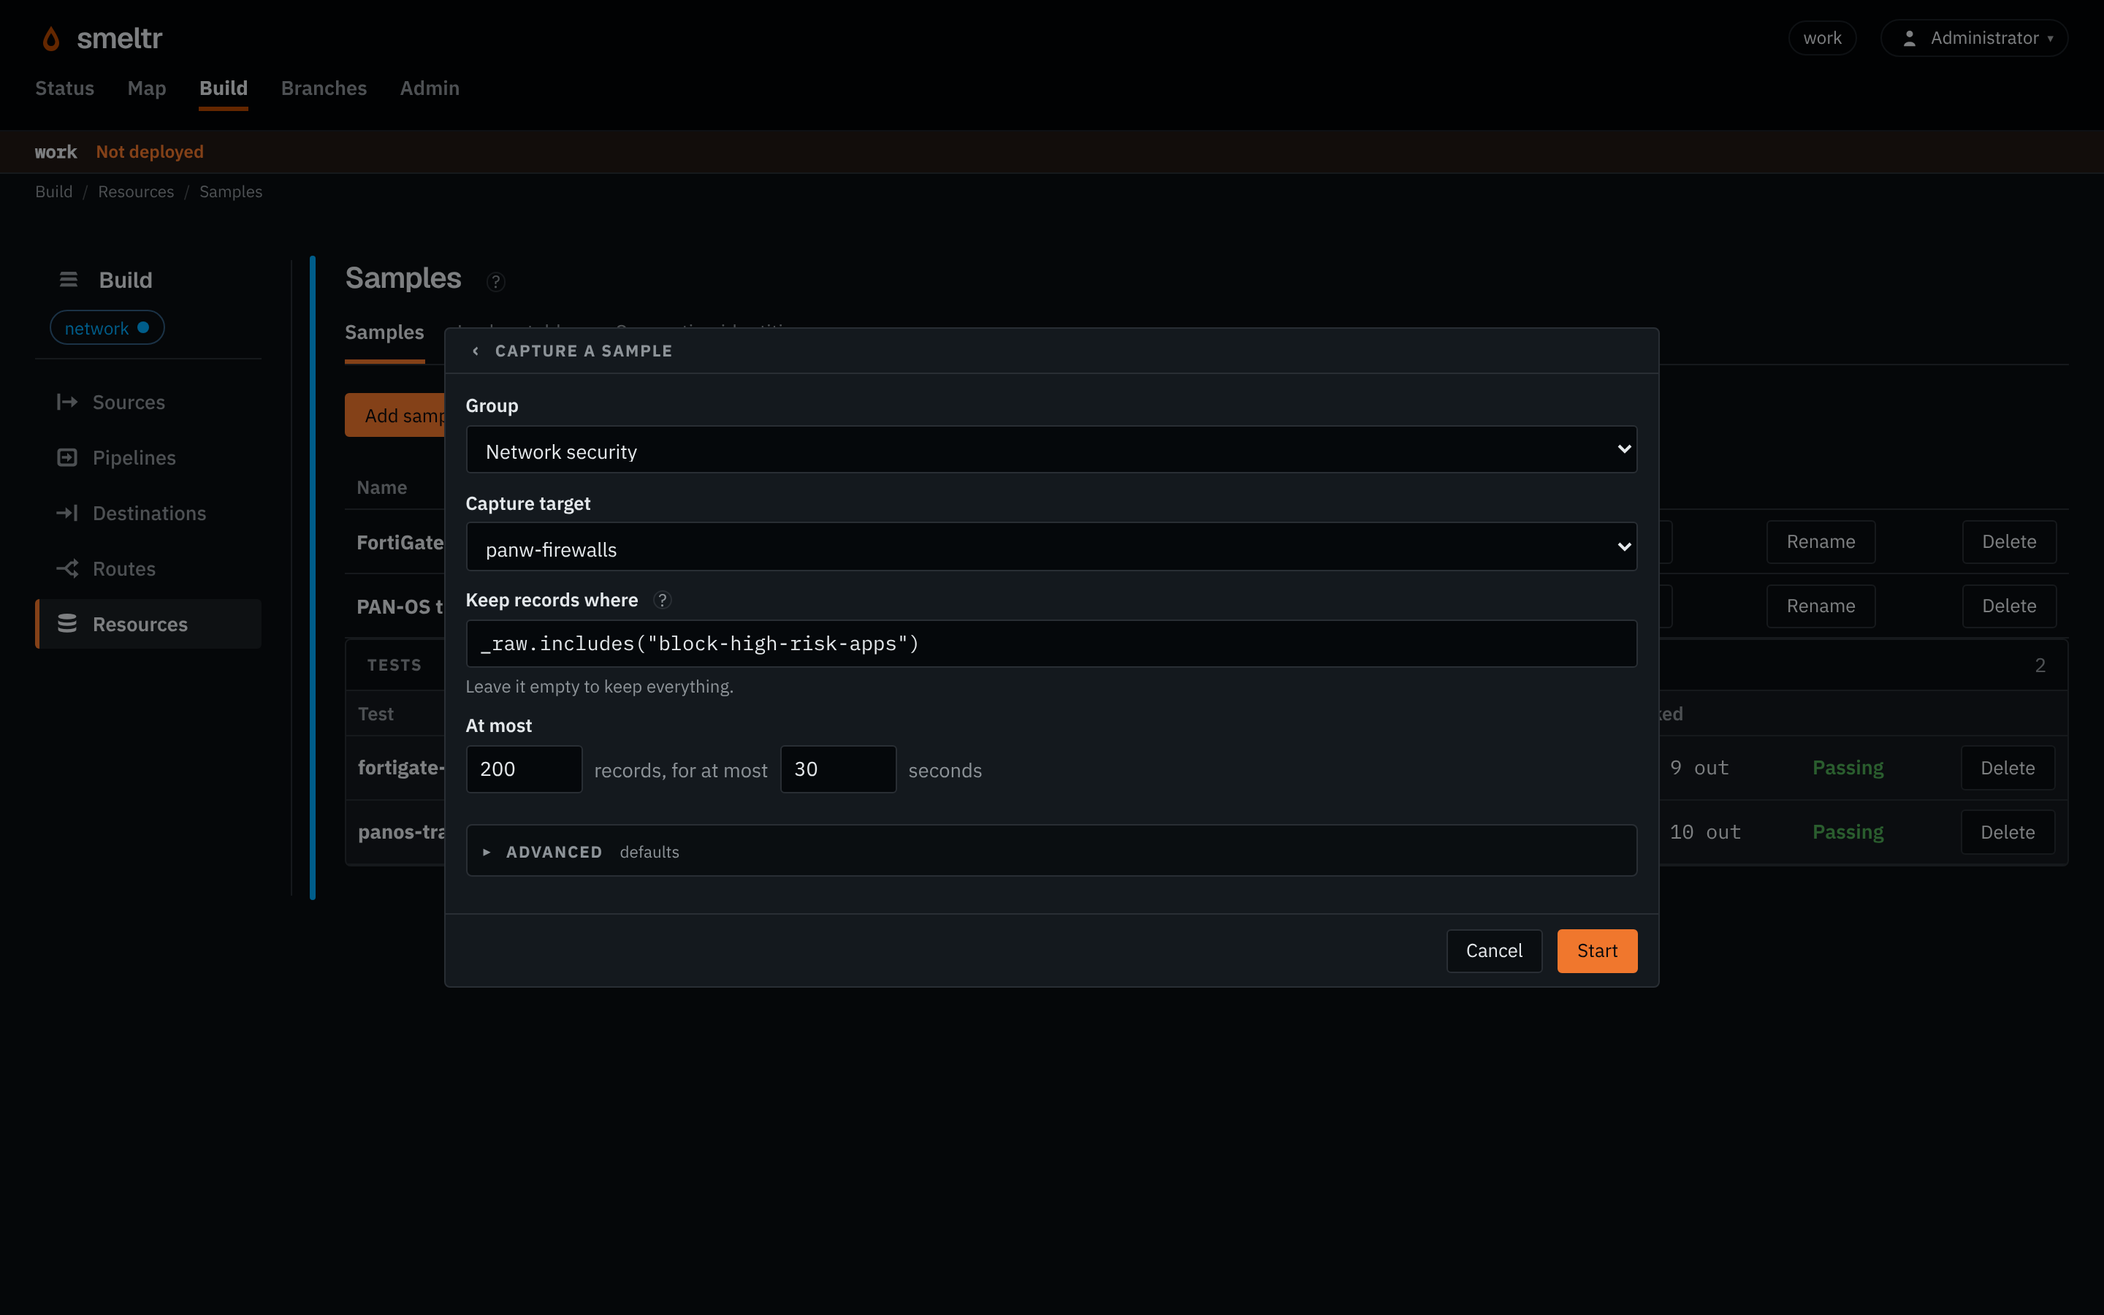Image resolution: width=2104 pixels, height=1315 pixels.
Task: Click the Add sample button
Action: pos(395,416)
